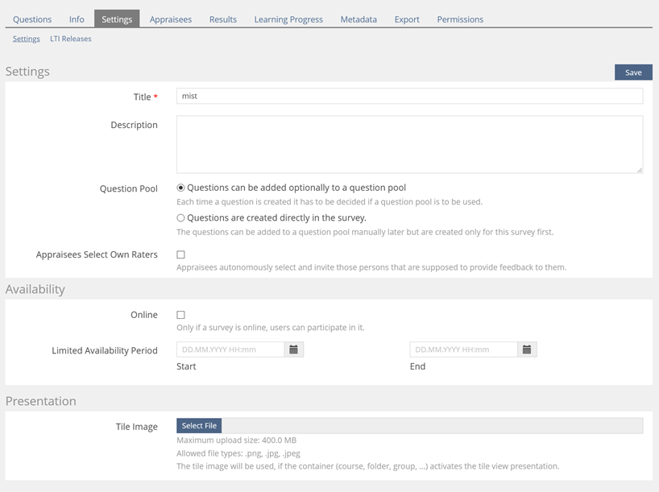Open the End date calendar picker

coord(527,349)
